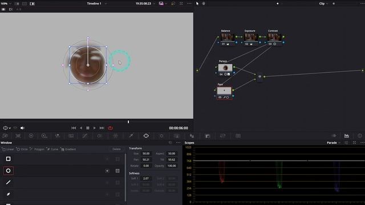
Task: Open the Color Match palette icon
Action: tap(18, 136)
